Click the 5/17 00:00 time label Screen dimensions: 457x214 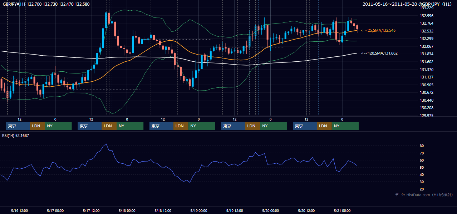55,210
